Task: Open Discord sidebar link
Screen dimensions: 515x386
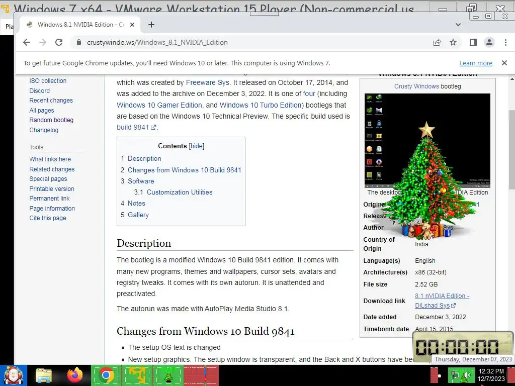Action: [x=39, y=90]
